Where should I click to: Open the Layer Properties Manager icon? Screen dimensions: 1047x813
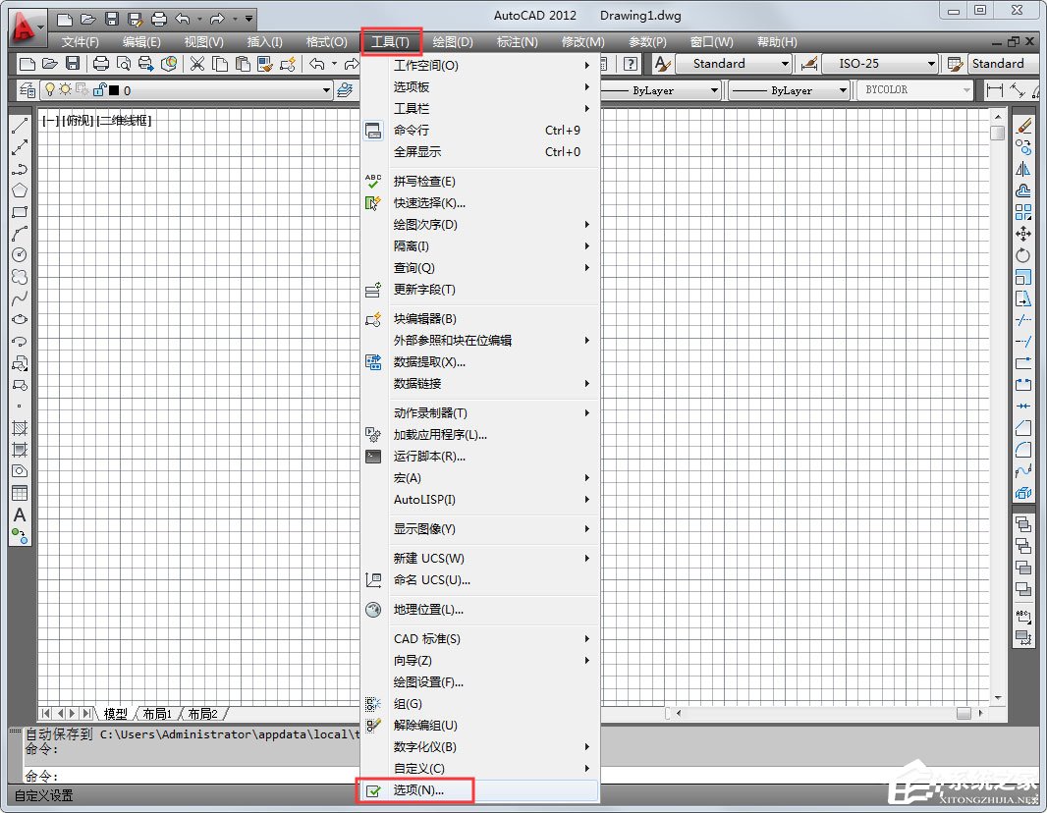tap(27, 89)
